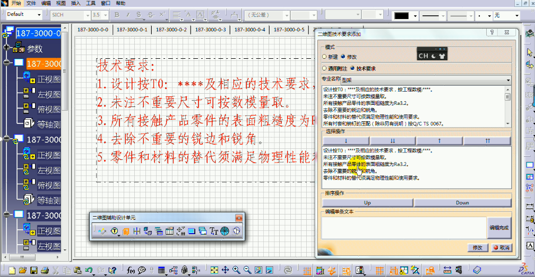Click the Undo arrow icon
The height and width of the screenshot is (277, 535).
click(x=89, y=271)
